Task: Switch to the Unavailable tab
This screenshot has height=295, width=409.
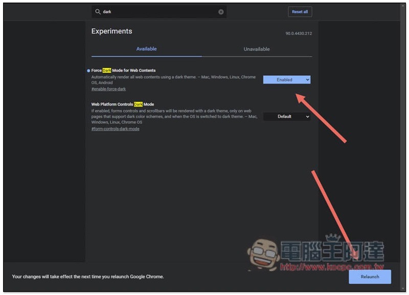Action: (x=257, y=49)
